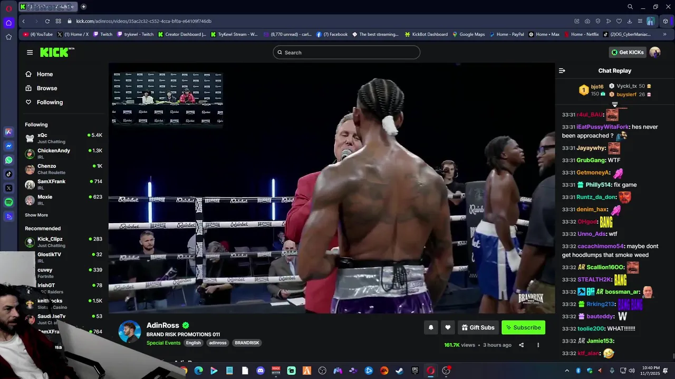Open Microsoft Edge from the taskbar
The image size is (675, 379).
(198, 371)
